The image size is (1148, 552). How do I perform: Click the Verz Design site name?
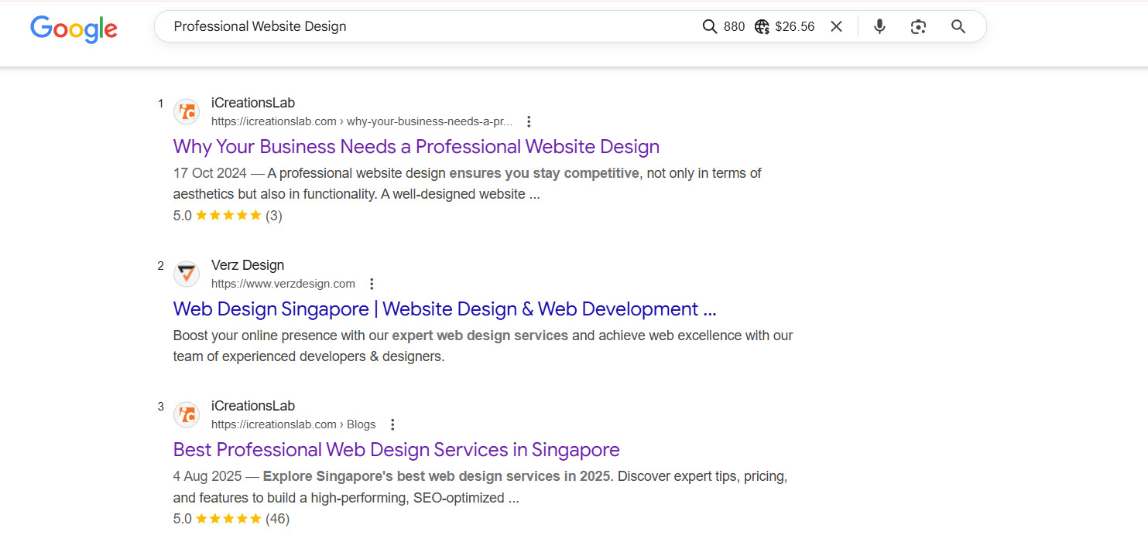247,265
